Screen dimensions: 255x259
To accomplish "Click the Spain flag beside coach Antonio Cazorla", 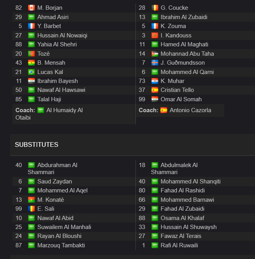I will click(x=164, y=110).
